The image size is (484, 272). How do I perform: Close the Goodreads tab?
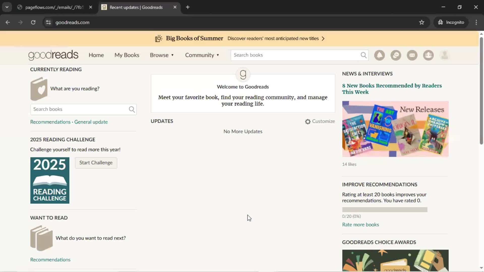(175, 7)
